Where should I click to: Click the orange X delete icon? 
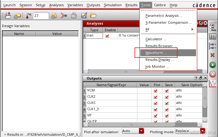[x=212, y=55]
